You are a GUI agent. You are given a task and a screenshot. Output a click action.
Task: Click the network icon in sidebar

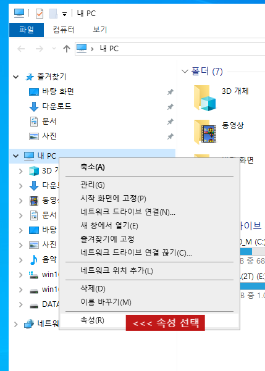[29, 324]
